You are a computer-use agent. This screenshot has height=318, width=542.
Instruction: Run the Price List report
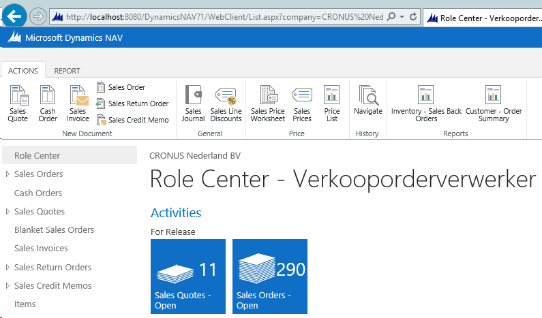pos(332,104)
